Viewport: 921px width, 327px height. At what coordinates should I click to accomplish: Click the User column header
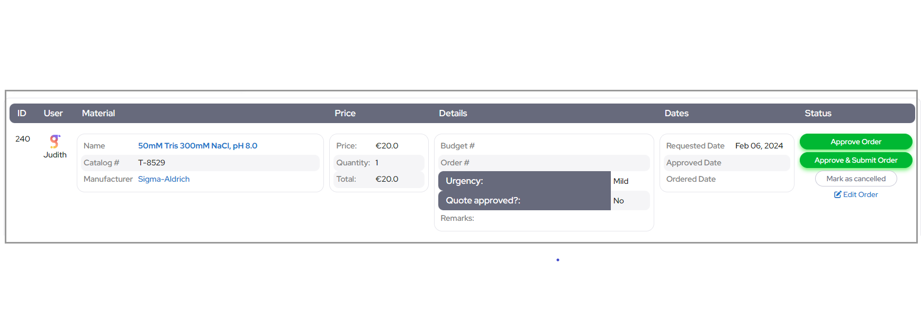point(53,113)
